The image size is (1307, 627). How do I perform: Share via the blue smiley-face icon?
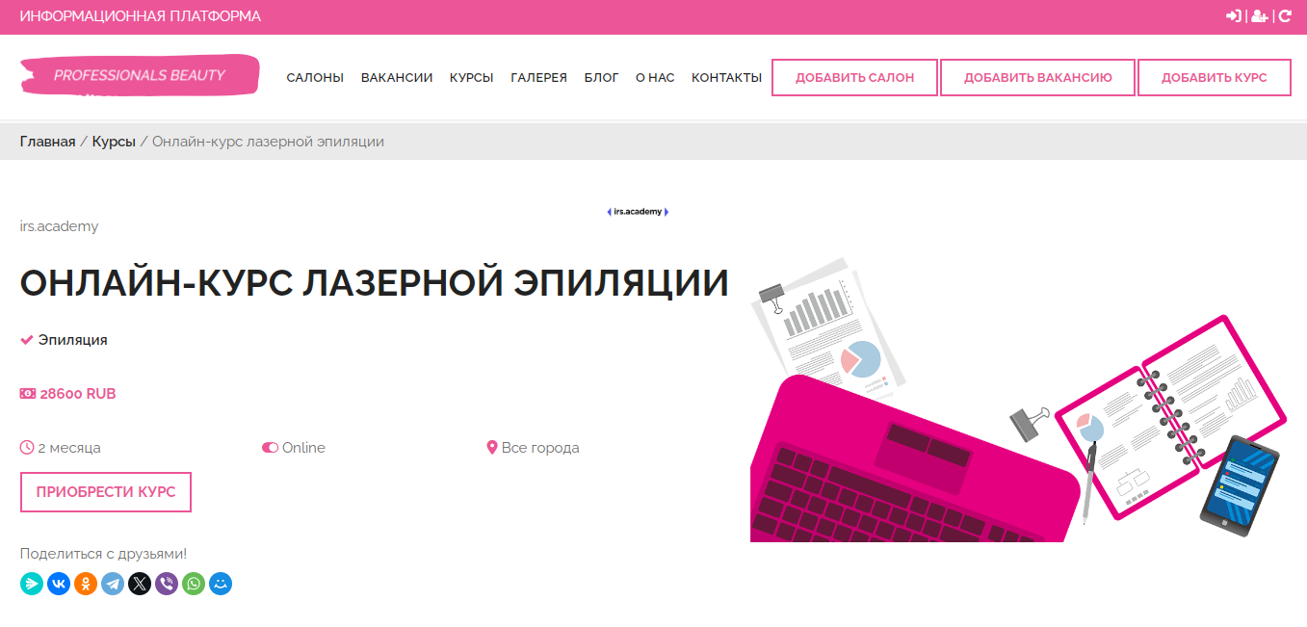point(221,584)
